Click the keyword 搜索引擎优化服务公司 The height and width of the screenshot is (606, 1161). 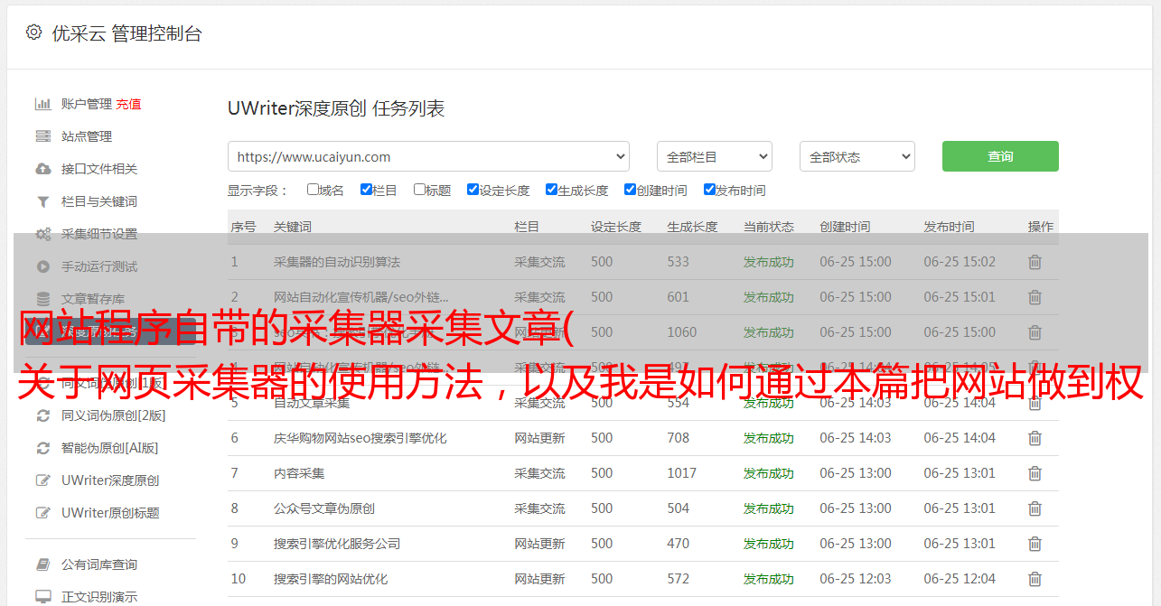[x=337, y=544]
